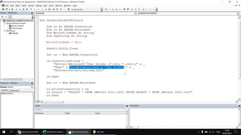Open the Tools menu
This screenshot has height=135, width=241.
click(x=51, y=6)
